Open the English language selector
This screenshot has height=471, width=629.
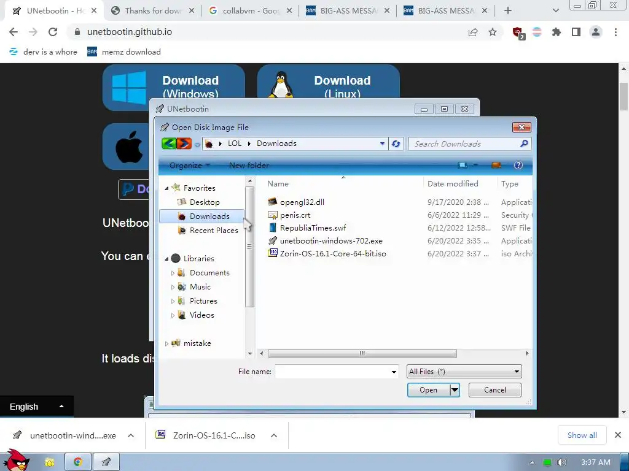(x=36, y=407)
